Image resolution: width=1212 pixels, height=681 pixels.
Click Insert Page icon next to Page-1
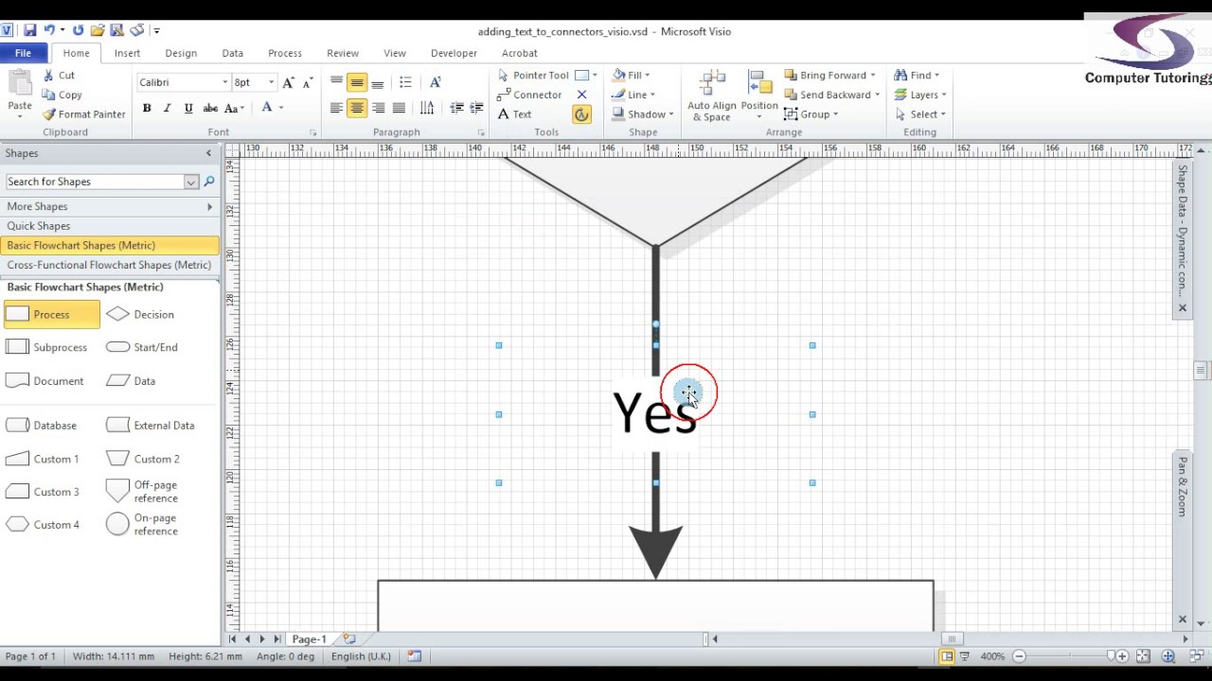pyautogui.click(x=348, y=639)
